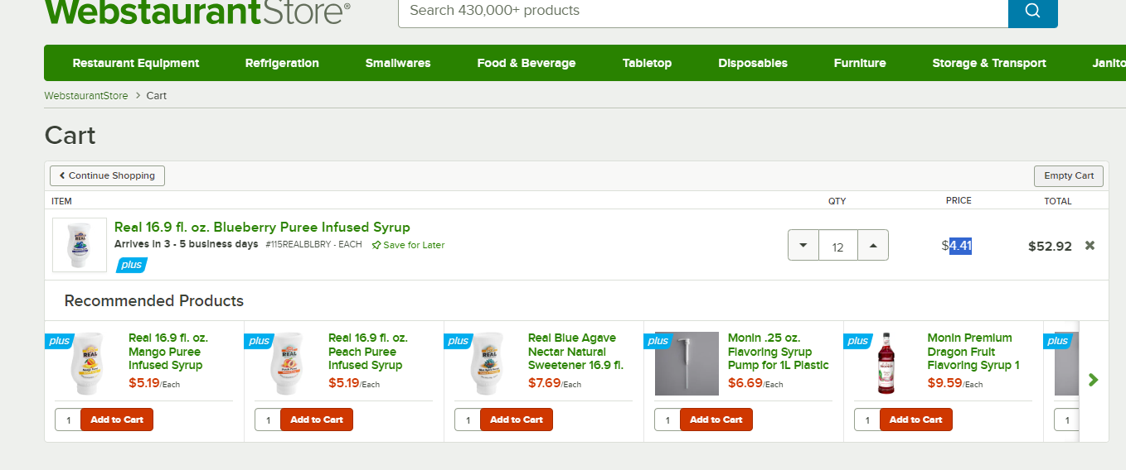
Task: Open the Disposables menu
Action: pyautogui.click(x=753, y=63)
